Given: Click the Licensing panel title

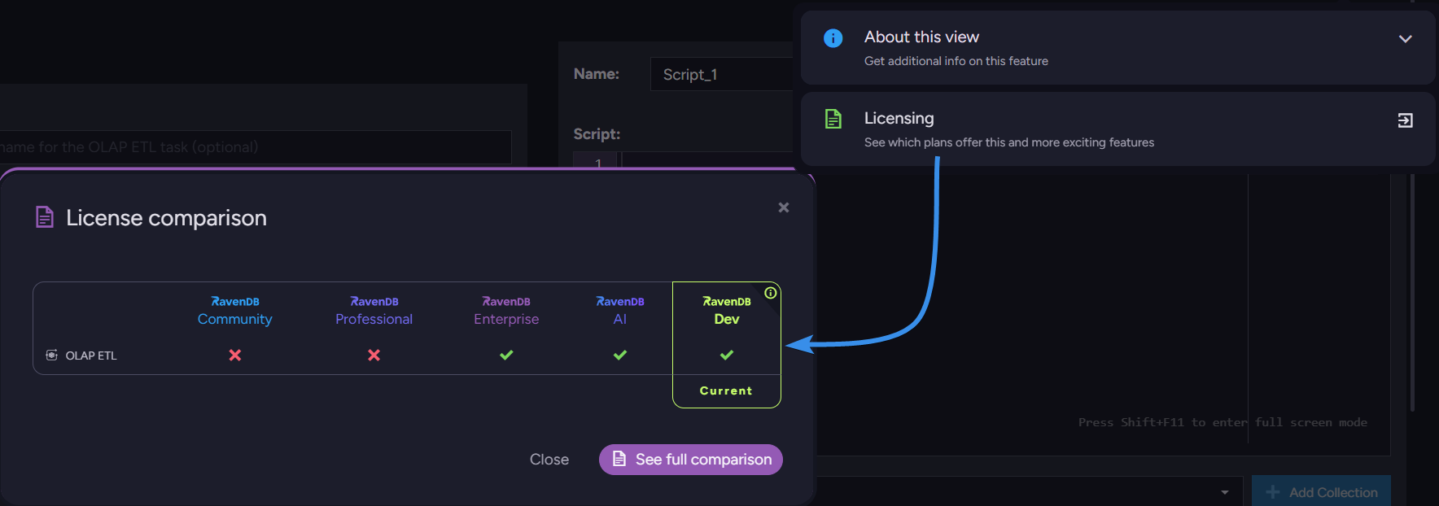Looking at the screenshot, I should 899,118.
